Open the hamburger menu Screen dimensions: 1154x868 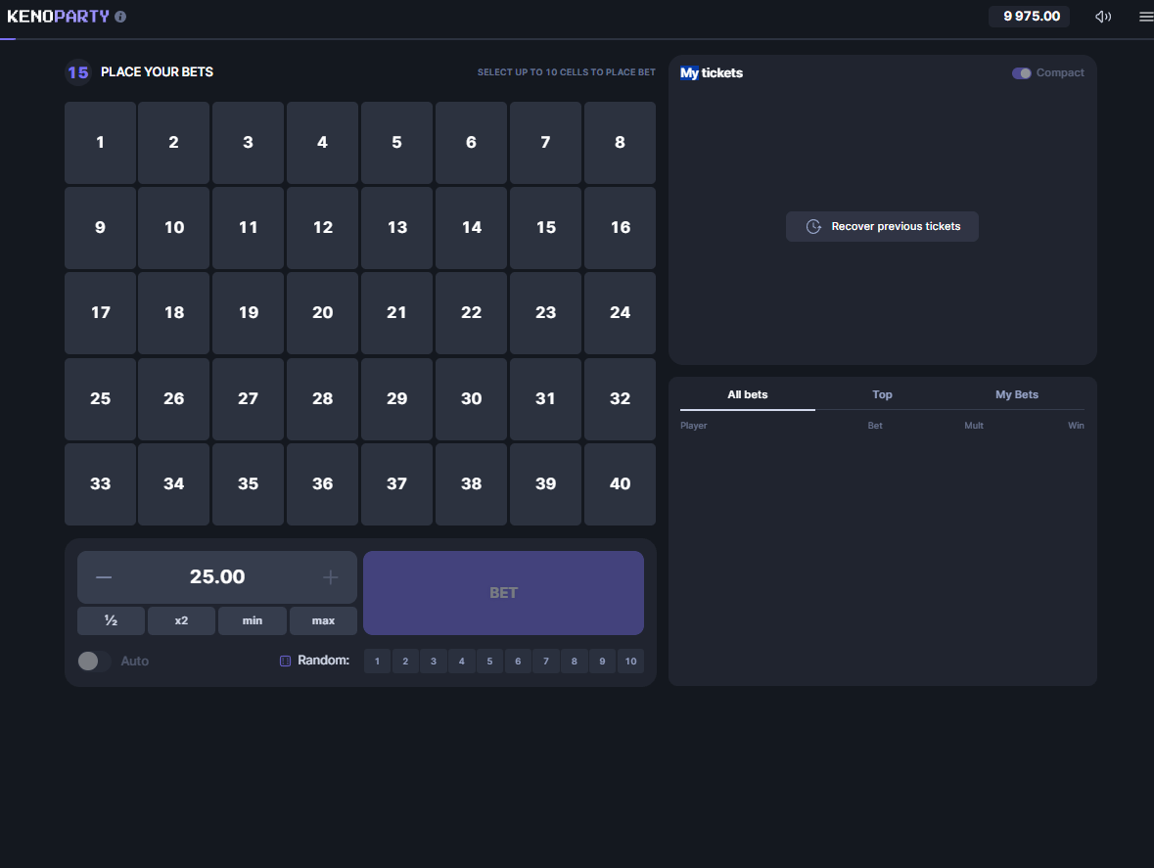pos(1146,17)
